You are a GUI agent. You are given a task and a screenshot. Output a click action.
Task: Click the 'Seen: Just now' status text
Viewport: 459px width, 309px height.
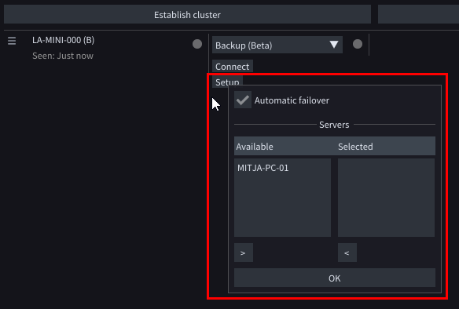click(x=63, y=56)
